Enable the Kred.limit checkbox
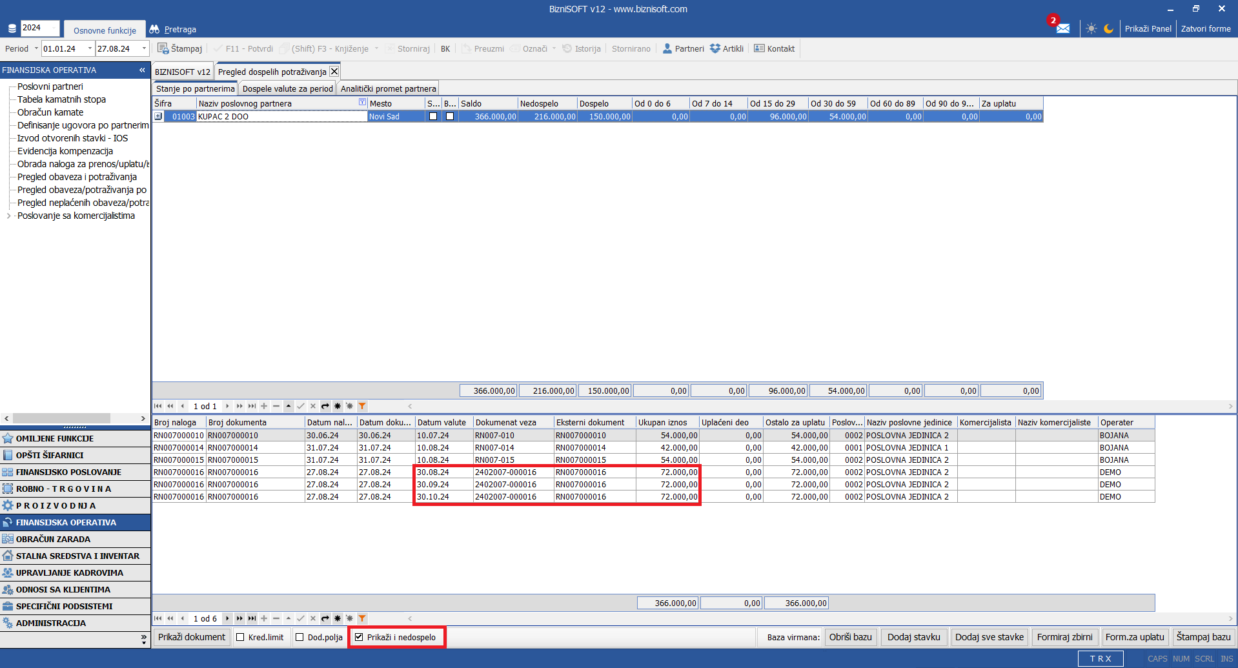The width and height of the screenshot is (1238, 668). (240, 637)
